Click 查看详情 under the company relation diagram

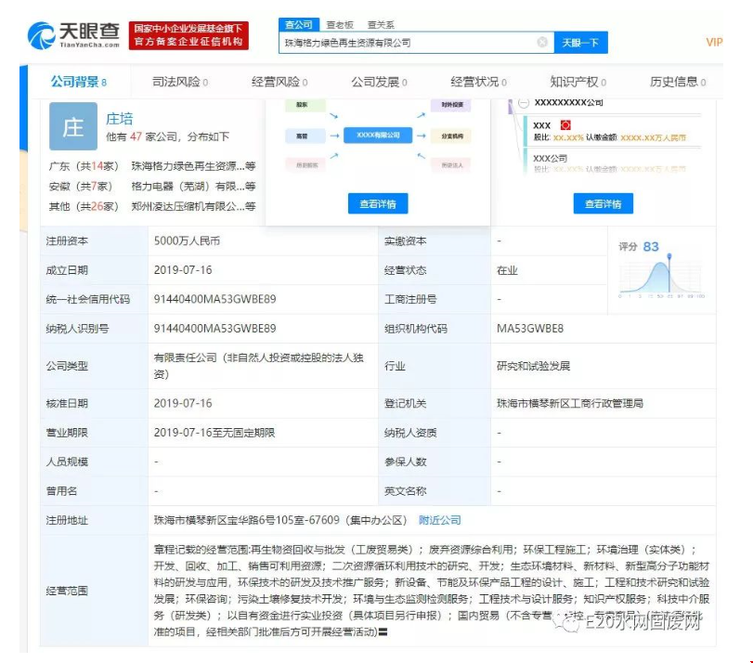pyautogui.click(x=378, y=204)
